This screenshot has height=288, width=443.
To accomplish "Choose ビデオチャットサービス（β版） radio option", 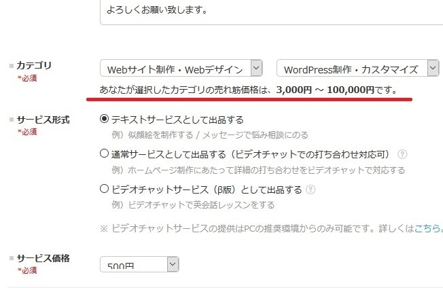I will 104,188.
